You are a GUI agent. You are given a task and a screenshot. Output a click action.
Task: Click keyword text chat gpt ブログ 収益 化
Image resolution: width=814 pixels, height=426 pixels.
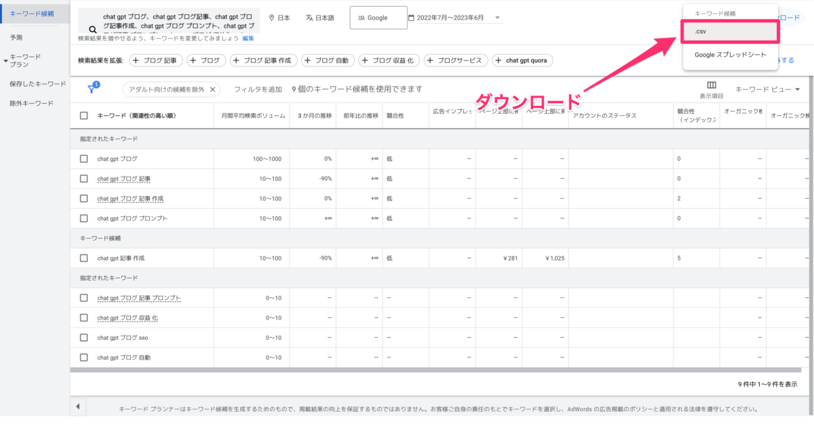pyautogui.click(x=128, y=317)
